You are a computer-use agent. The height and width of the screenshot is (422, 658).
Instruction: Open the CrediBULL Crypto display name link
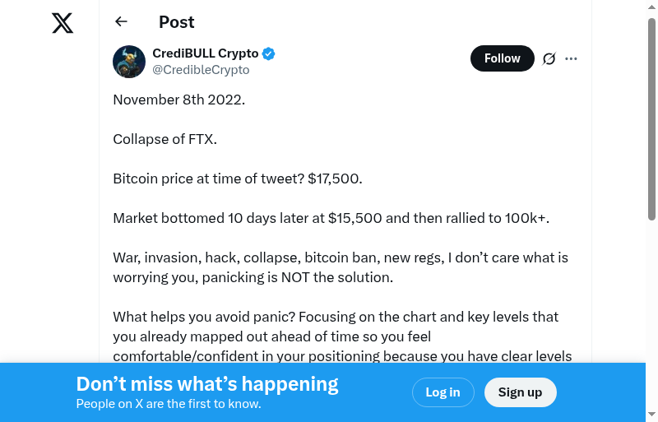coord(206,53)
